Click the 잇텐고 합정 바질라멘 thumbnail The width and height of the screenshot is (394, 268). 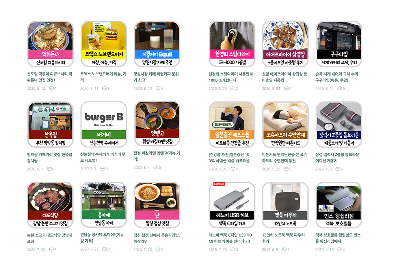[157, 124]
